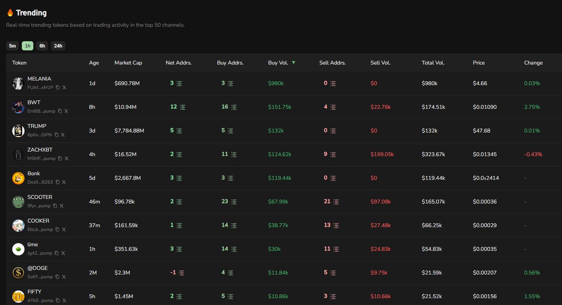Open the ZACHXBT token name link
The height and width of the screenshot is (305, 562).
(x=40, y=150)
